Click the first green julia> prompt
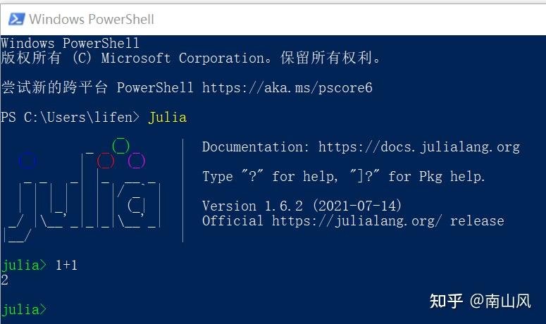This screenshot has width=546, height=324. (24, 265)
